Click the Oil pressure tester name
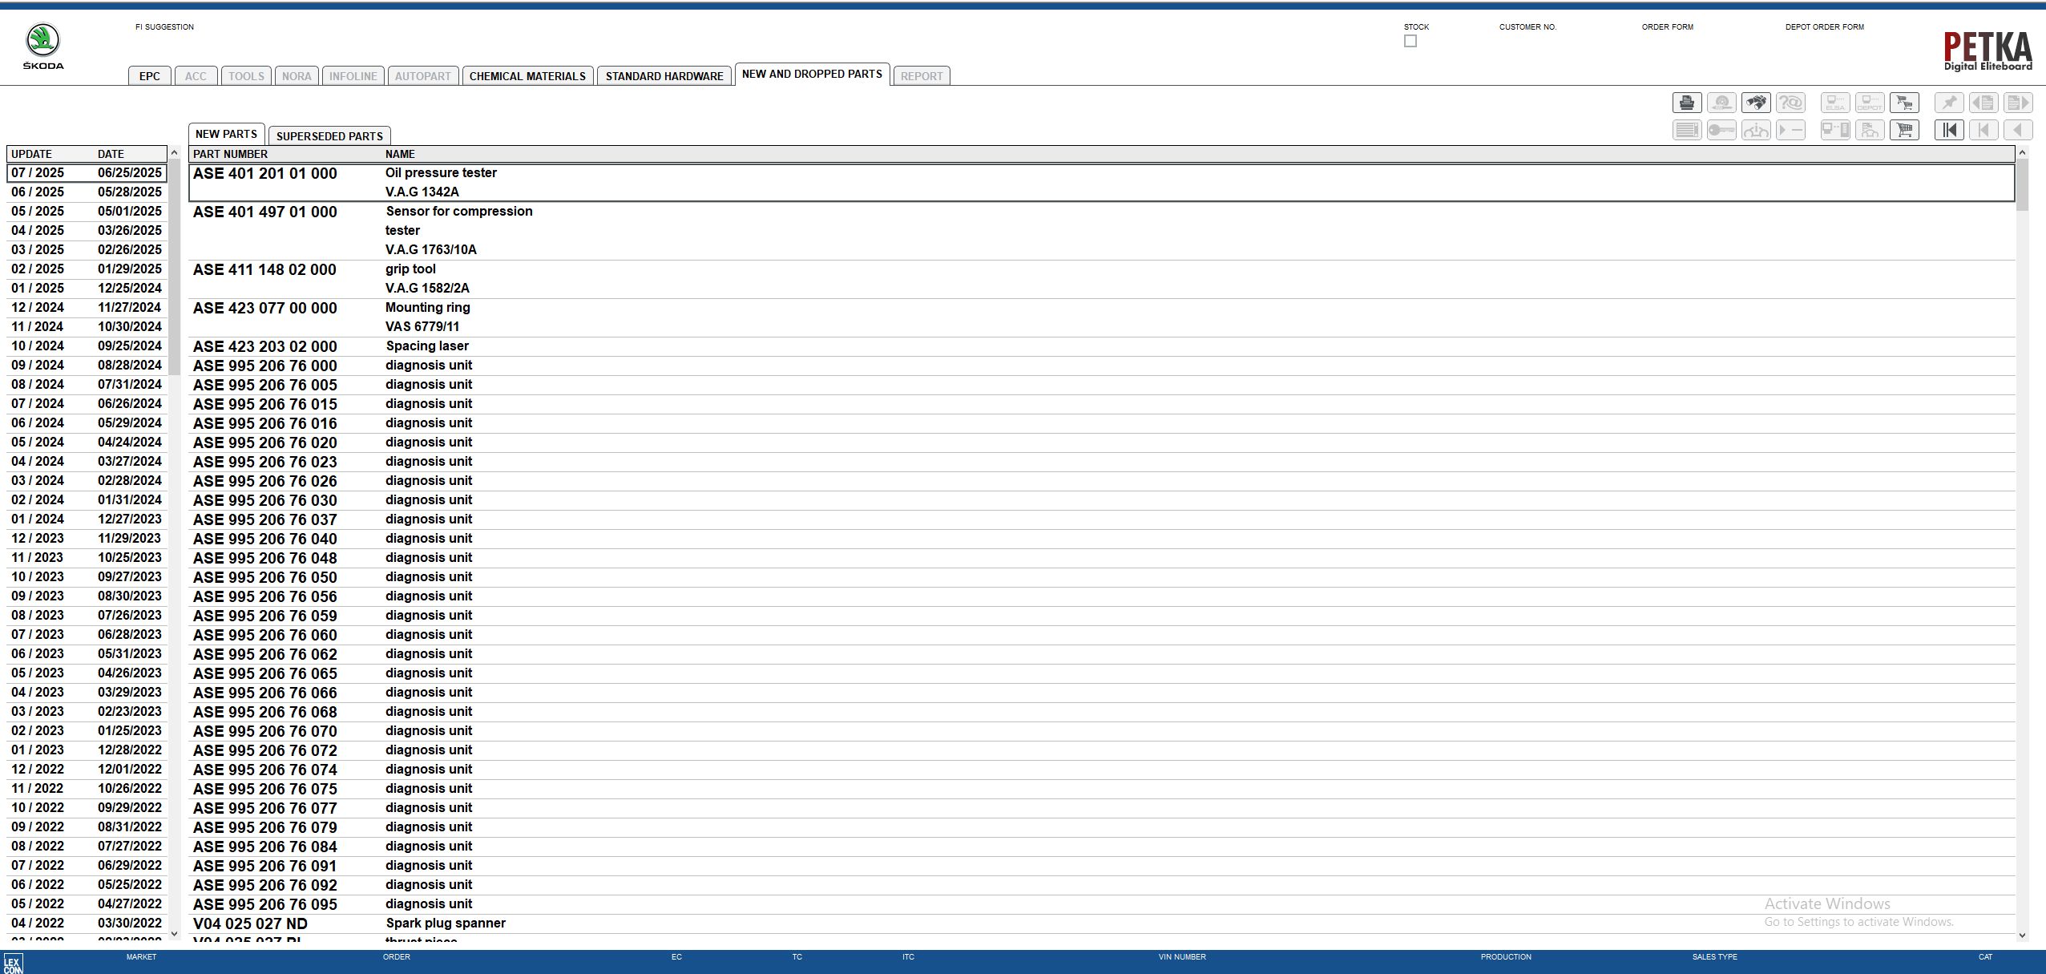 tap(441, 172)
